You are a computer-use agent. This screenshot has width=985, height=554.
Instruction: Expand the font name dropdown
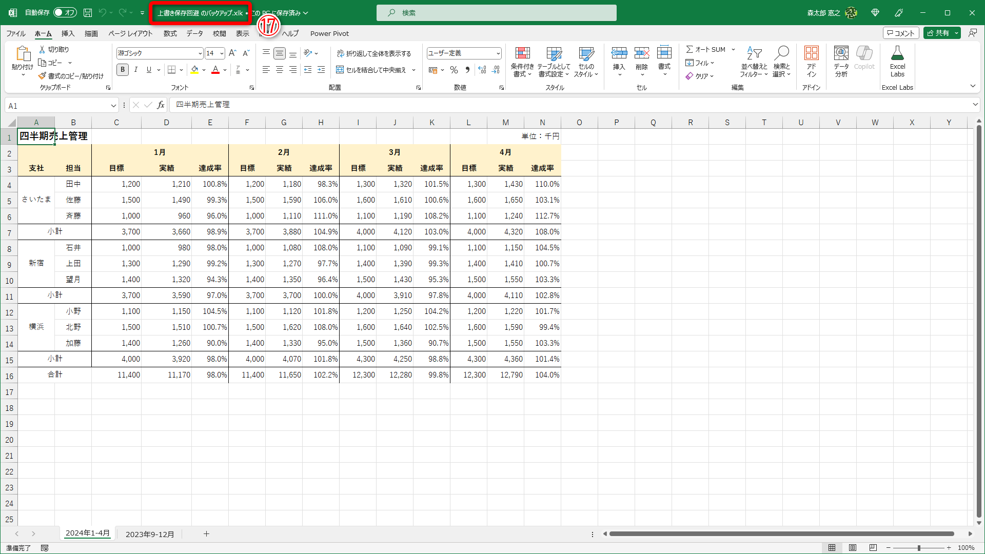coord(200,53)
